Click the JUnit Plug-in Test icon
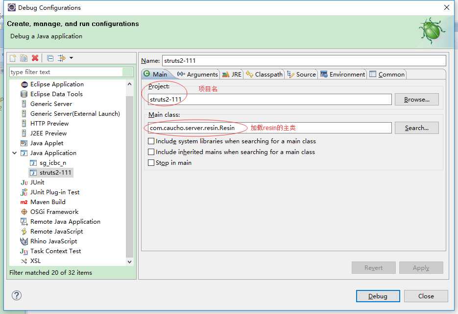 click(24, 192)
